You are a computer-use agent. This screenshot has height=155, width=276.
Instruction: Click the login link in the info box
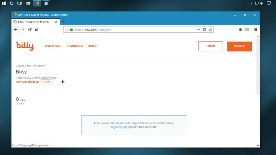pos(114,127)
